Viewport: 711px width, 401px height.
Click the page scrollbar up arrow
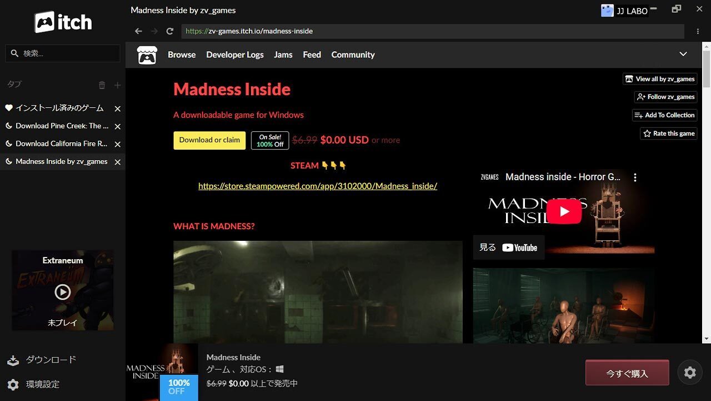tap(707, 46)
